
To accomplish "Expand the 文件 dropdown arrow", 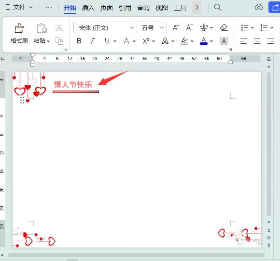I will tap(31, 8).
